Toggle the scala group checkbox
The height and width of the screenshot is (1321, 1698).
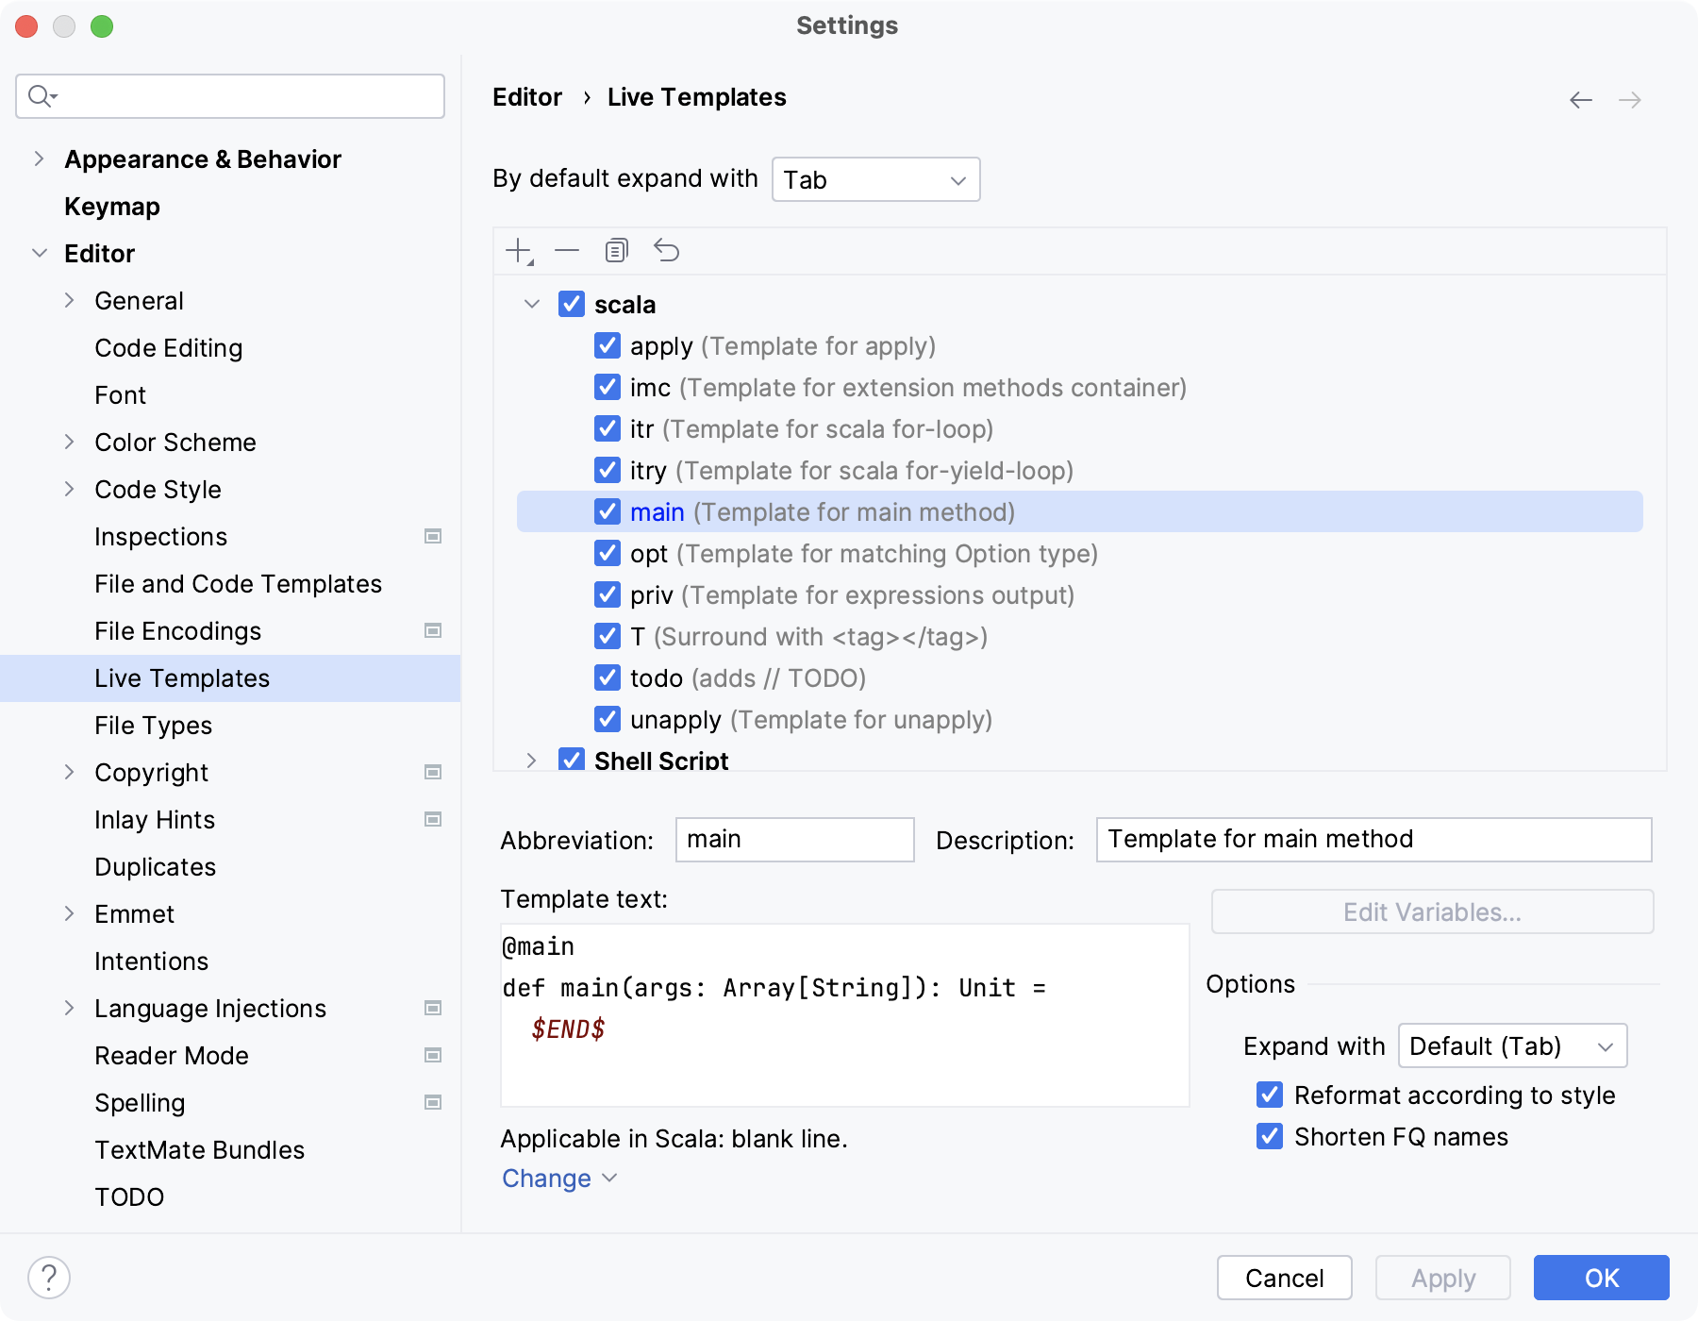point(573,304)
